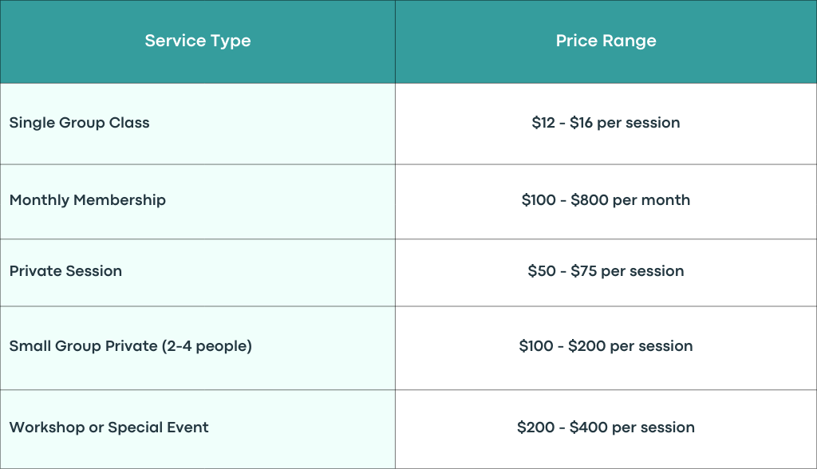The image size is (817, 469).
Task: Click the $50 - $75 per session price
Action: 606,271
